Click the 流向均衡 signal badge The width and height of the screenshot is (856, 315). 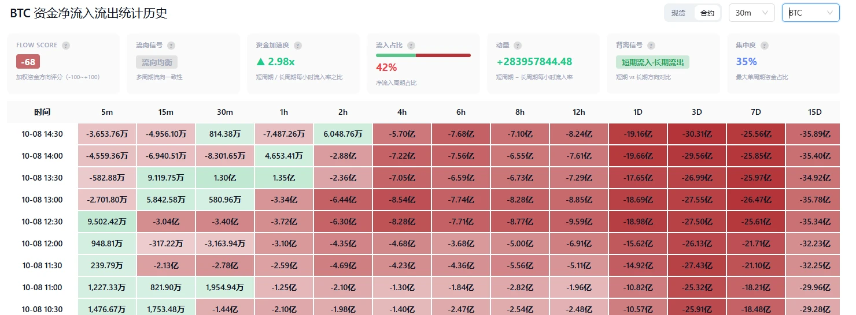157,62
